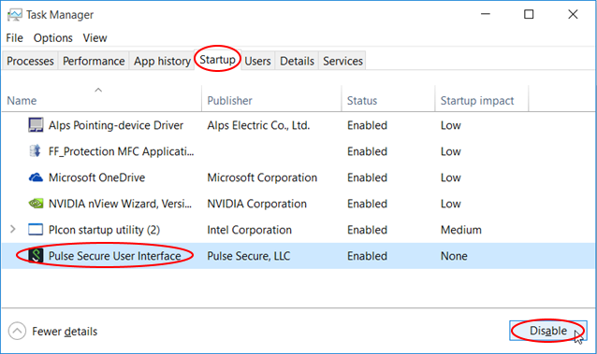Sort by the Name column header
597x354 pixels.
pyautogui.click(x=22, y=100)
